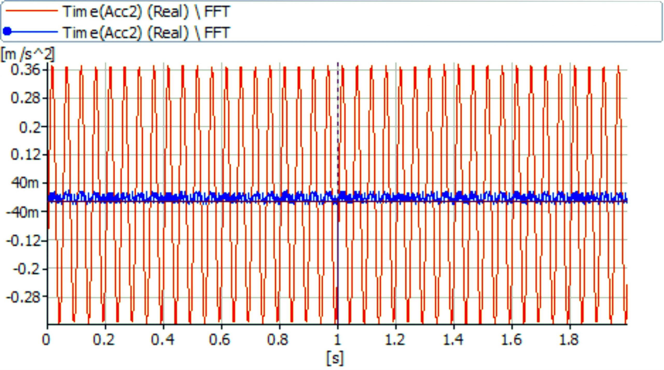664x370 pixels.
Task: Click the -0.28 y-axis tick label
Action: point(23,297)
